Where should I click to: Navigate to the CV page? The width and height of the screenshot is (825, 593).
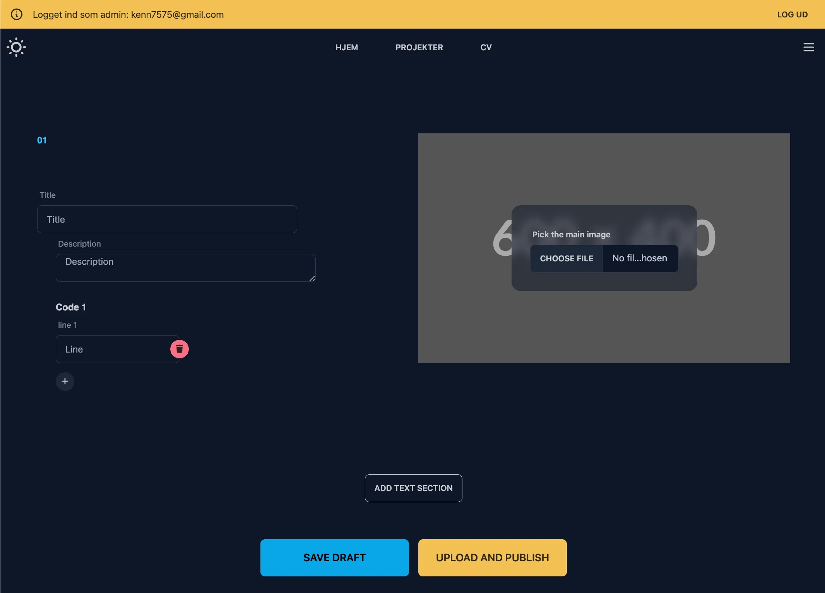point(486,47)
